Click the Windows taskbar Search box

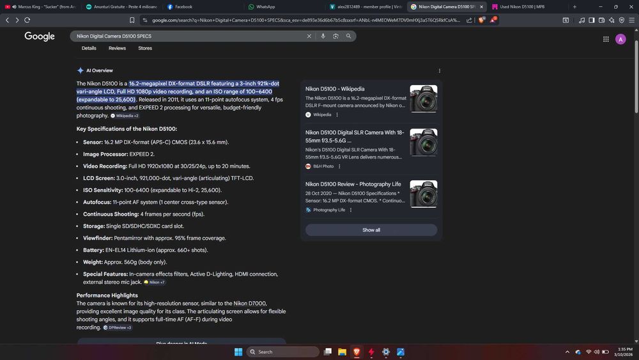pyautogui.click(x=283, y=352)
